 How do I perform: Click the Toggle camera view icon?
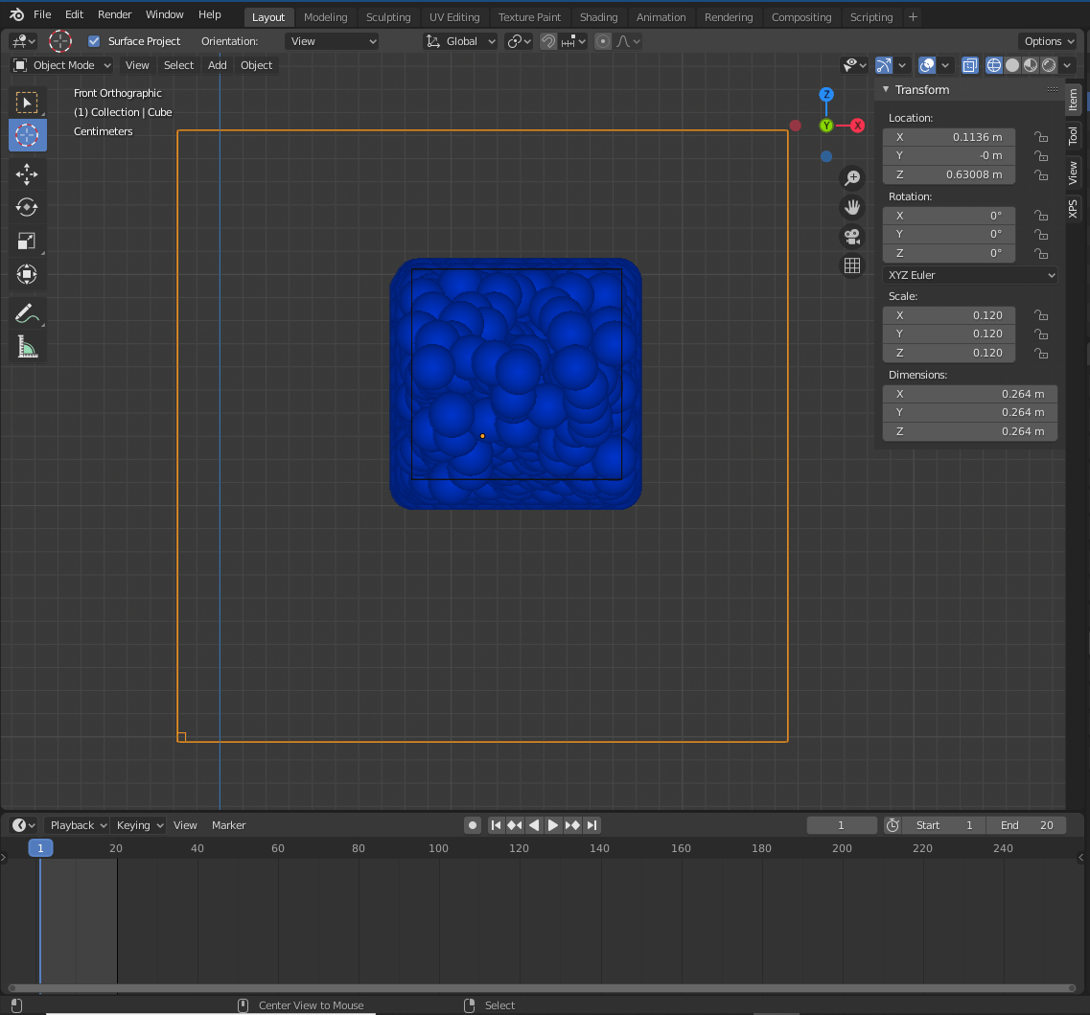click(x=851, y=236)
